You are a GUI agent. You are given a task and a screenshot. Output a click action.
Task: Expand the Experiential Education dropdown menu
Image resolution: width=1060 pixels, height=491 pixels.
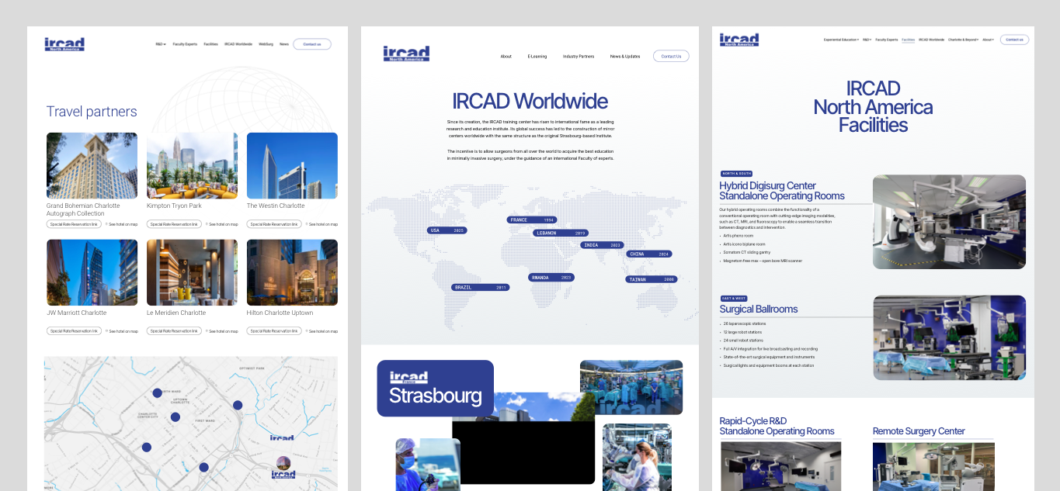point(841,40)
